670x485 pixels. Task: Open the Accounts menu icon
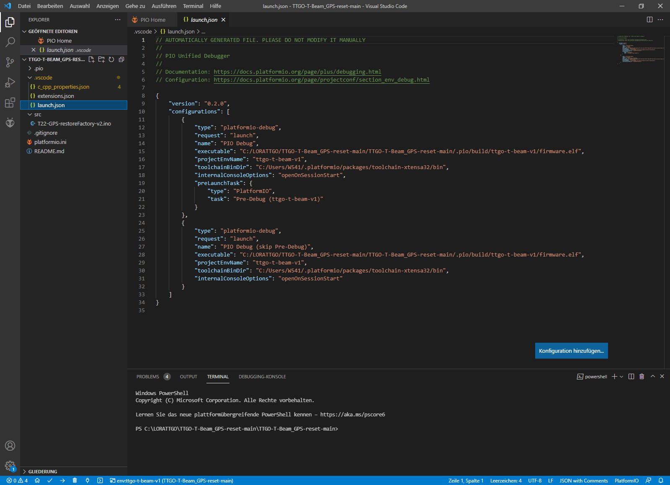[x=10, y=446]
